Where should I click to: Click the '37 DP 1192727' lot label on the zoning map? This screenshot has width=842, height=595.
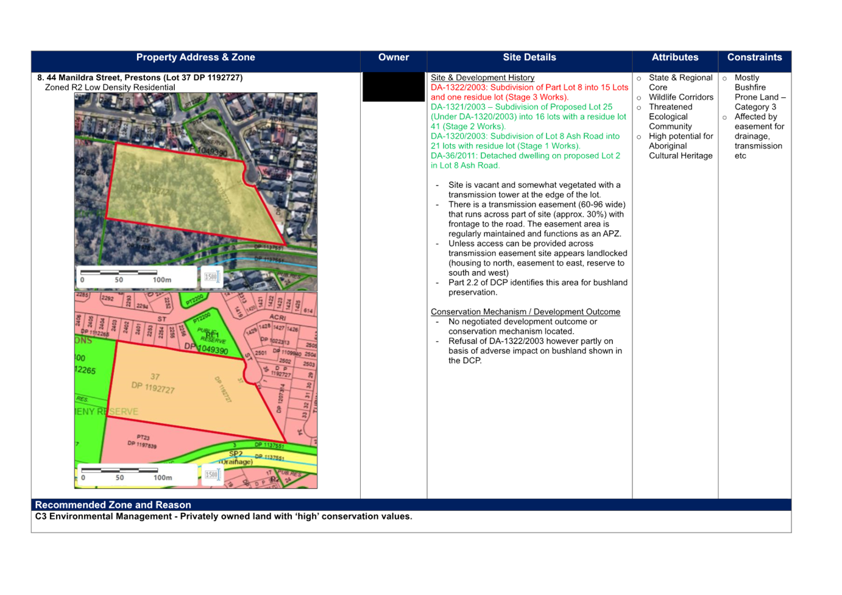point(154,382)
